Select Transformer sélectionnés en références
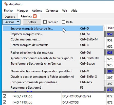This screenshot has height=105, width=114. [53, 64]
